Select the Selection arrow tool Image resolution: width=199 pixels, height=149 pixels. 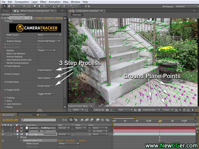[x=5, y=6]
